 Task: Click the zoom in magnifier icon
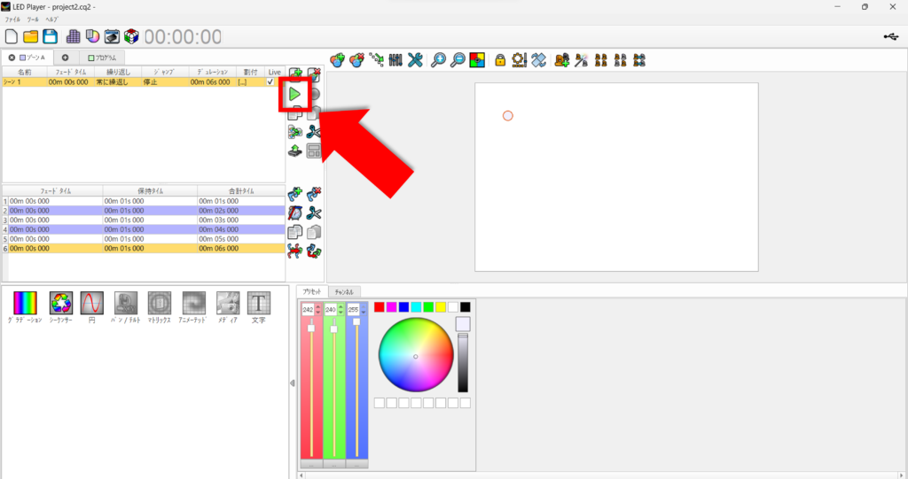click(438, 60)
